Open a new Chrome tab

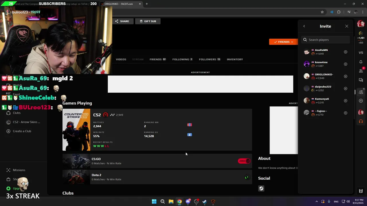point(147,4)
